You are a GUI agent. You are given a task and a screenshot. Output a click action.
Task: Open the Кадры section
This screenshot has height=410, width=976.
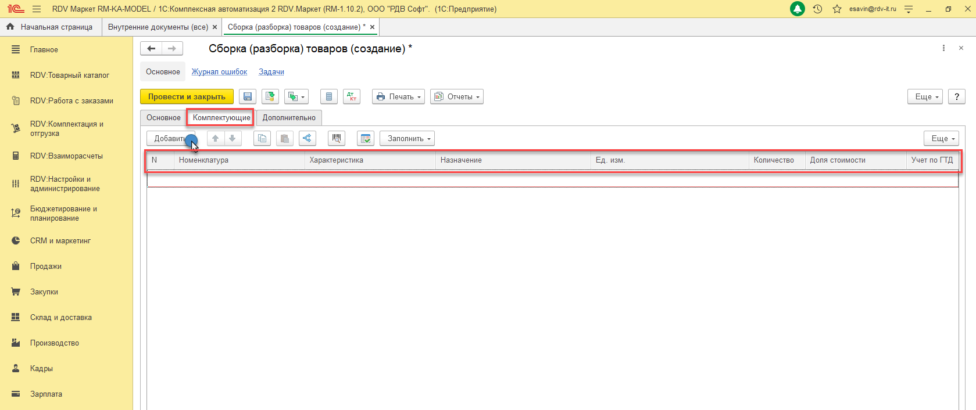41,369
